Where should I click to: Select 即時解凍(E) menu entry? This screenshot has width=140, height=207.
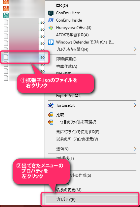(66, 59)
